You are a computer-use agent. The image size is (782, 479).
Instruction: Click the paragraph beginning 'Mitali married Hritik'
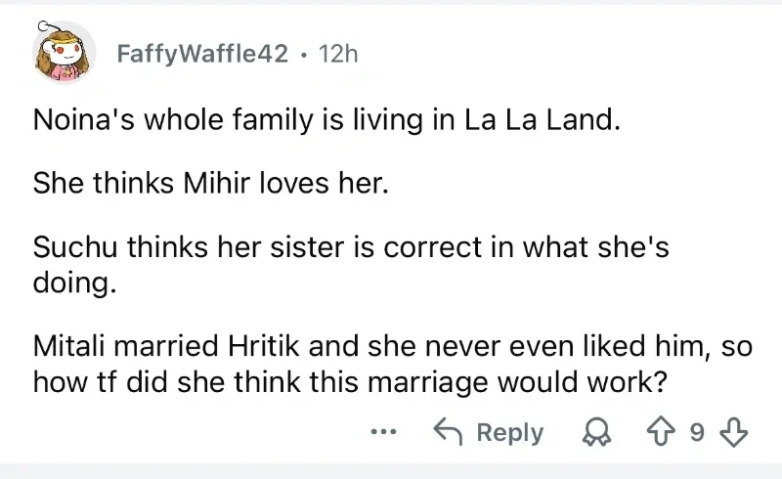pos(391,364)
